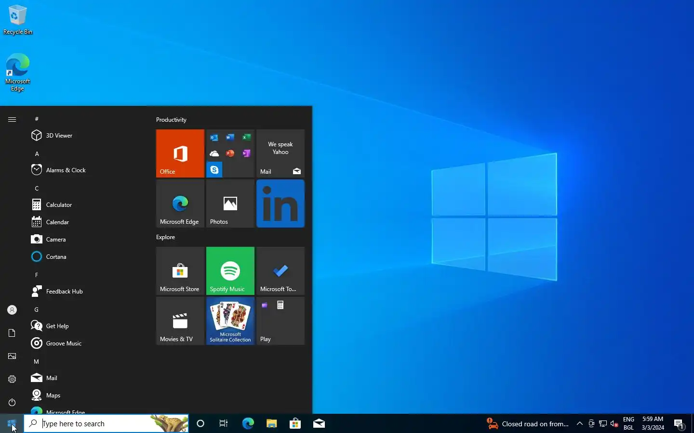
Task: Open Microsoft Solitaire Collection tile
Action: (x=230, y=321)
